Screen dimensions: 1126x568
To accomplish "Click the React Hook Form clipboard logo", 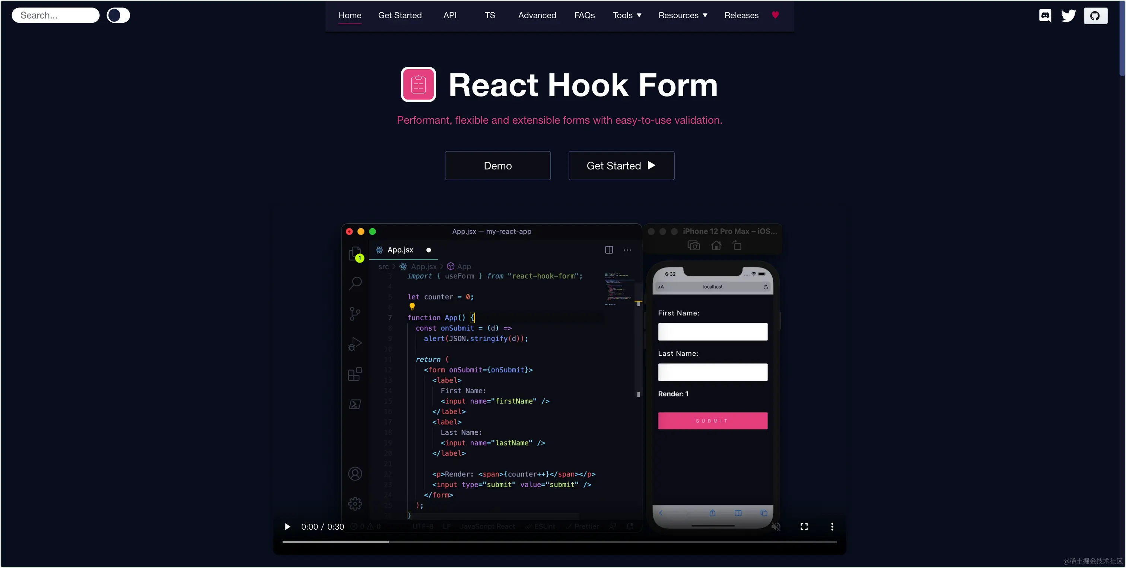I will (x=418, y=85).
